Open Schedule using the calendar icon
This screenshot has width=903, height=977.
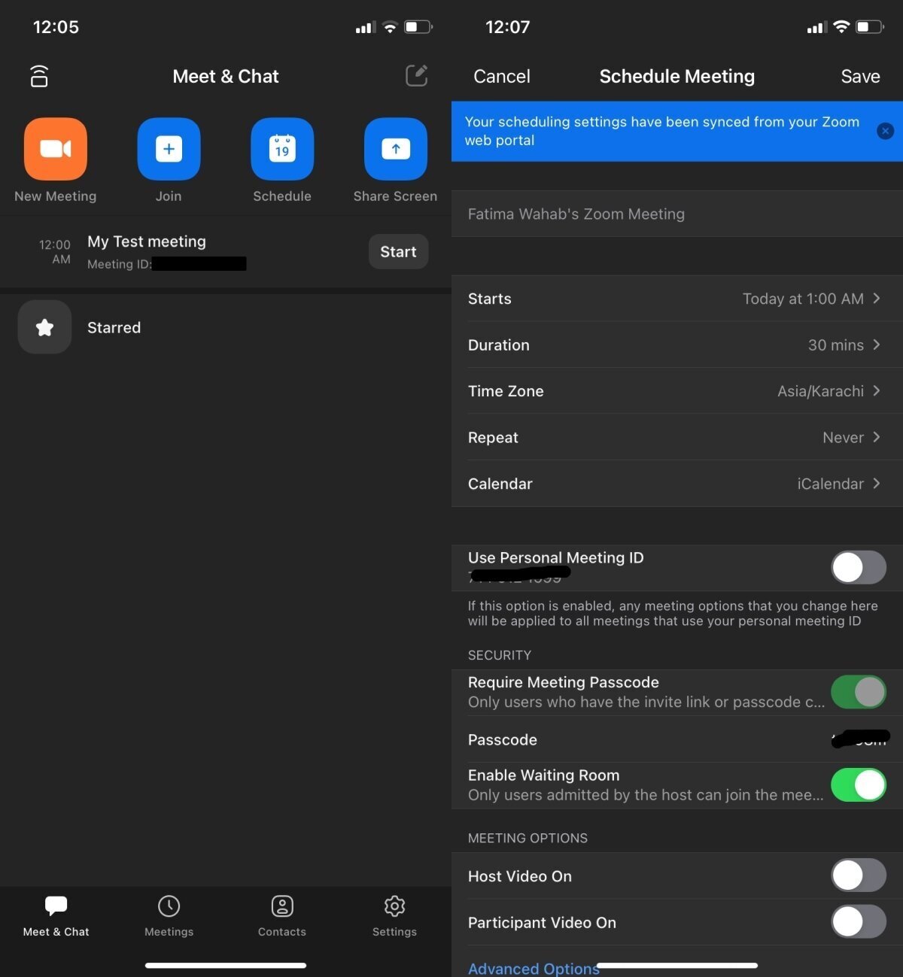[x=282, y=148]
